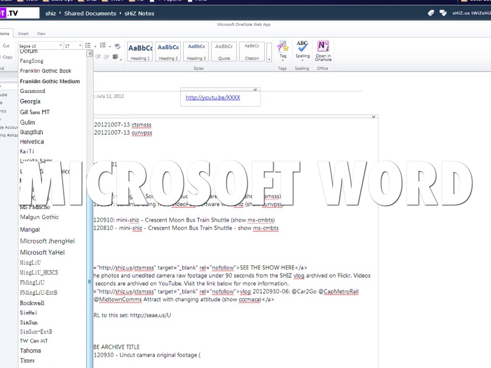Click Shared Documents in the breadcrumb

coord(90,13)
